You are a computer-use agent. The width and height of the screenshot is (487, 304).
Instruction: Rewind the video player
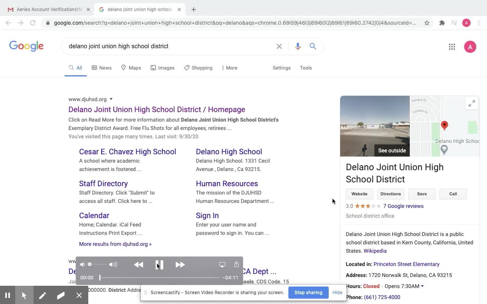pyautogui.click(x=138, y=264)
